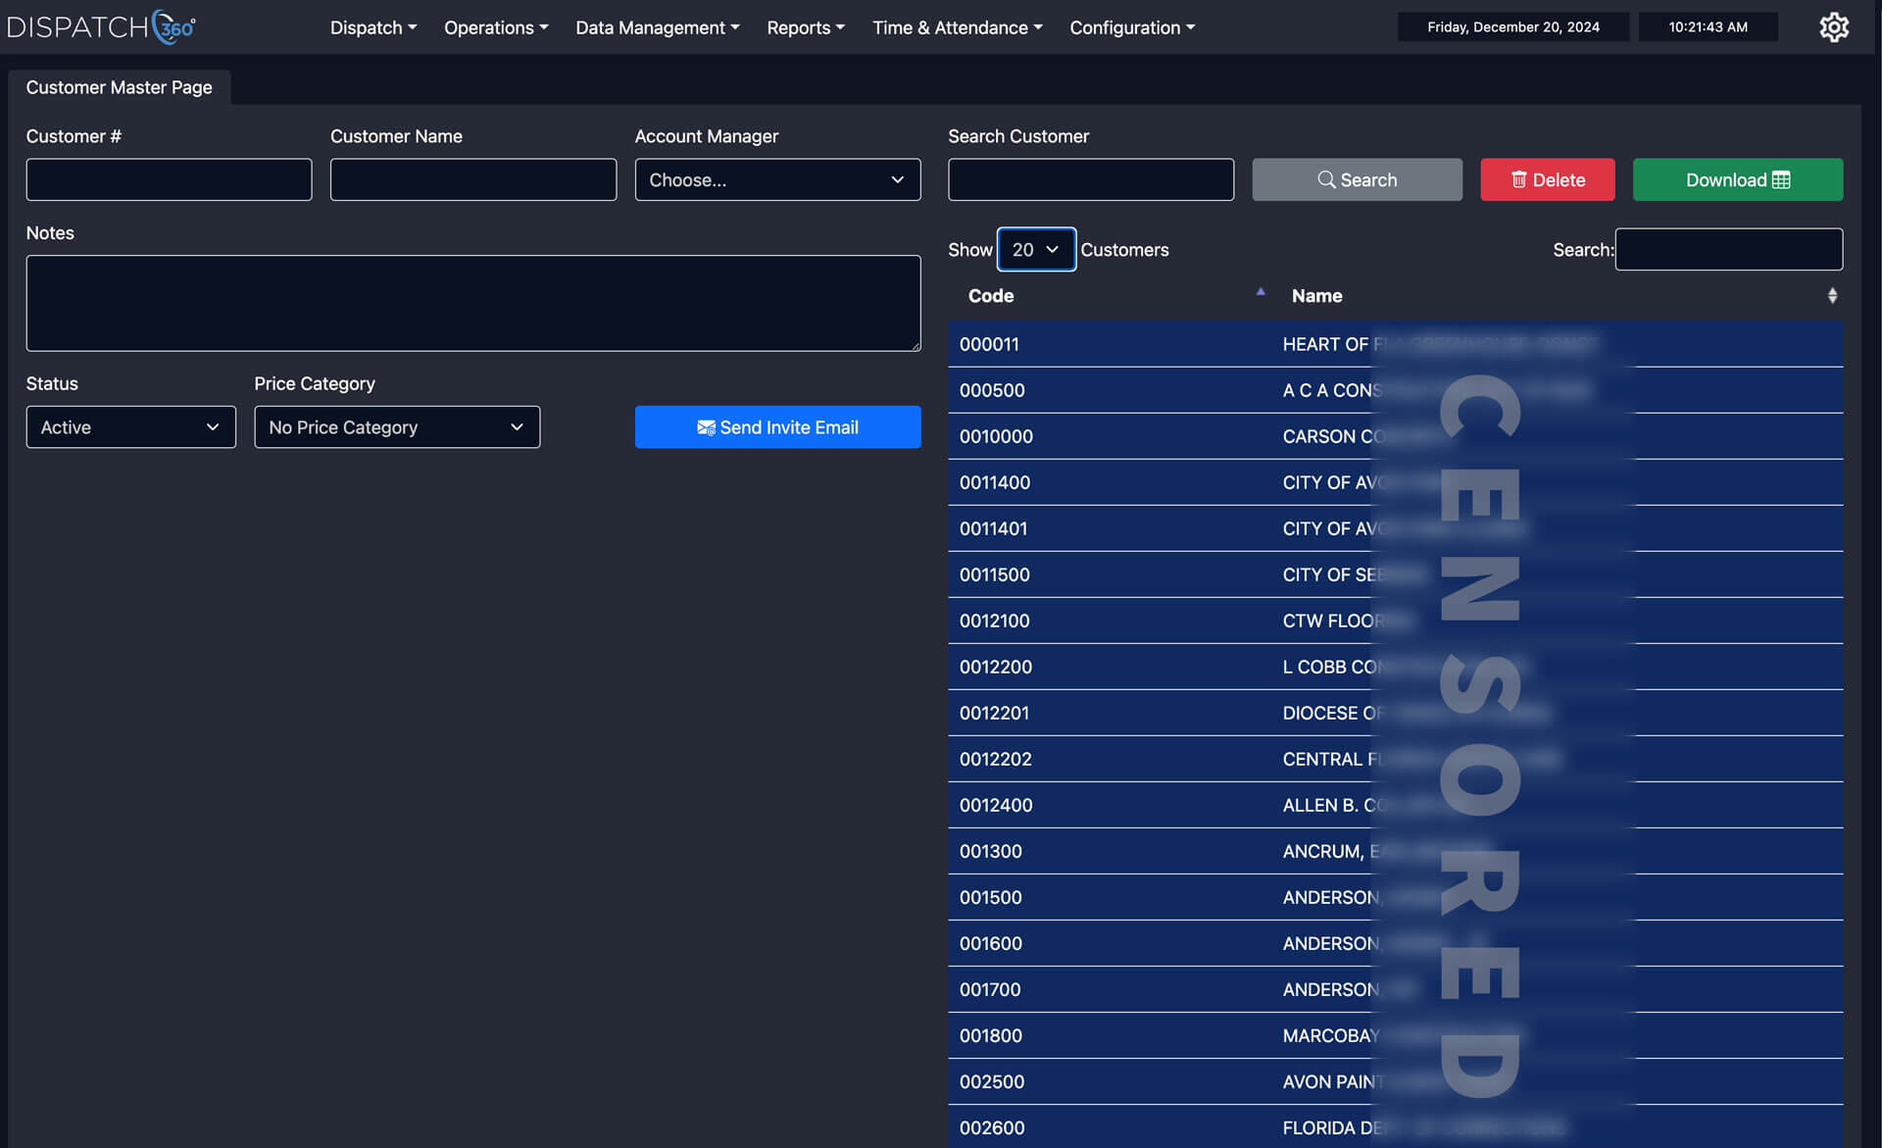This screenshot has height=1148, width=1882.
Task: Click the Code column sort arrow
Action: click(x=1261, y=292)
